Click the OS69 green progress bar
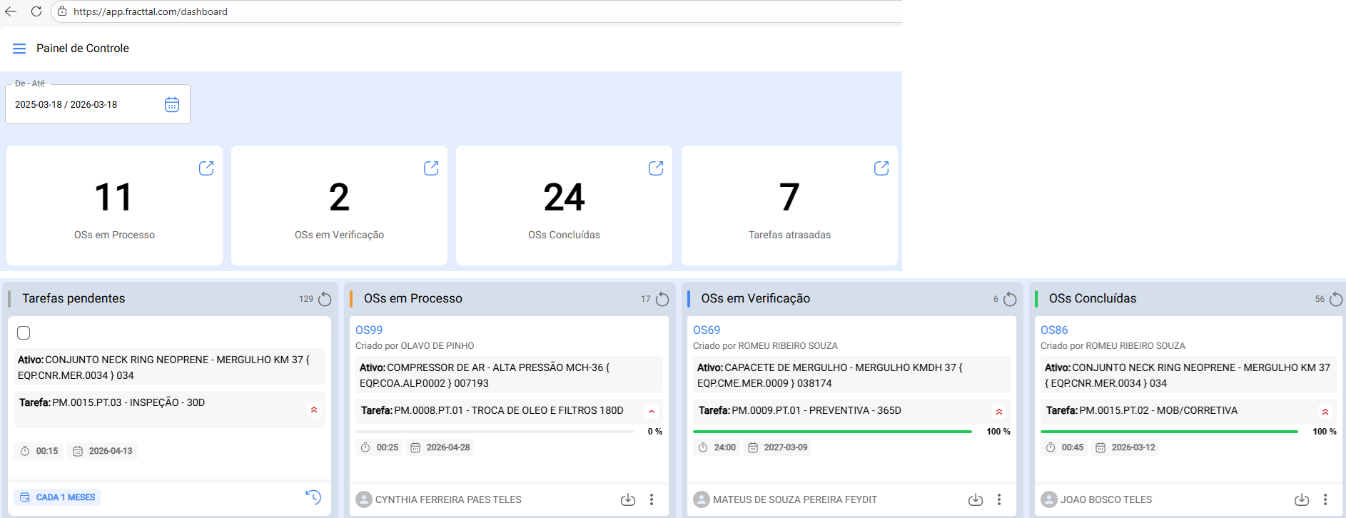The height and width of the screenshot is (518, 1346). (832, 432)
